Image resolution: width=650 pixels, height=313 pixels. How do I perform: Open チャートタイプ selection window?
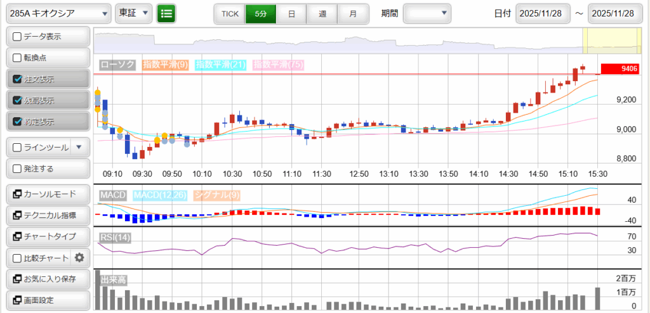pos(48,236)
